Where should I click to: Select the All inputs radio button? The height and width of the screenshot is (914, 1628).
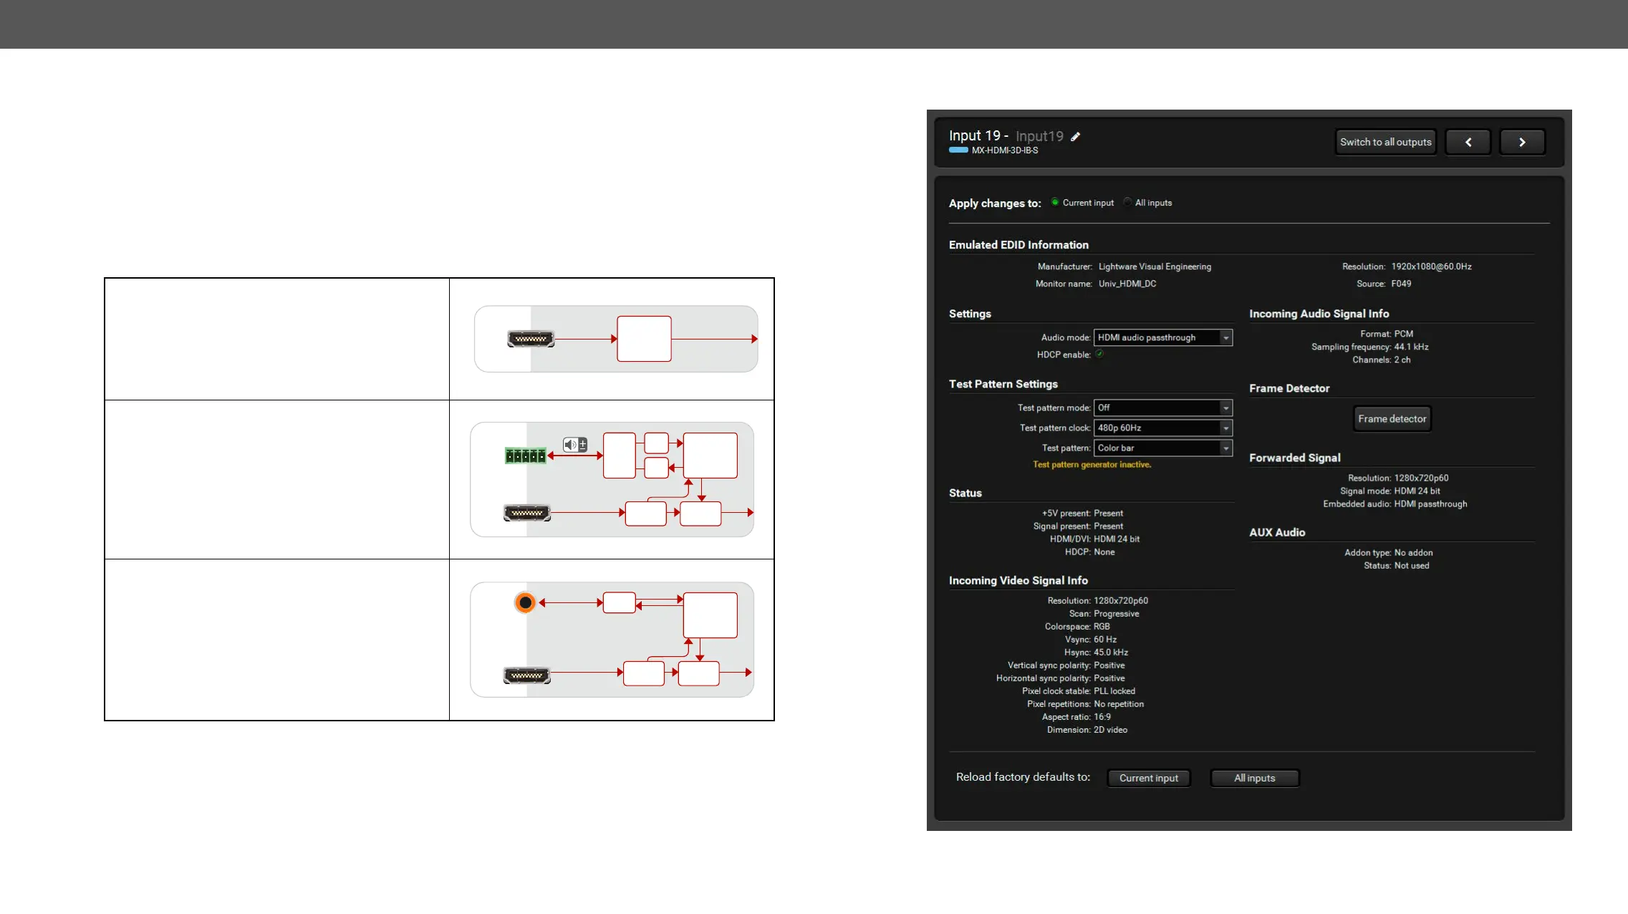(1127, 202)
